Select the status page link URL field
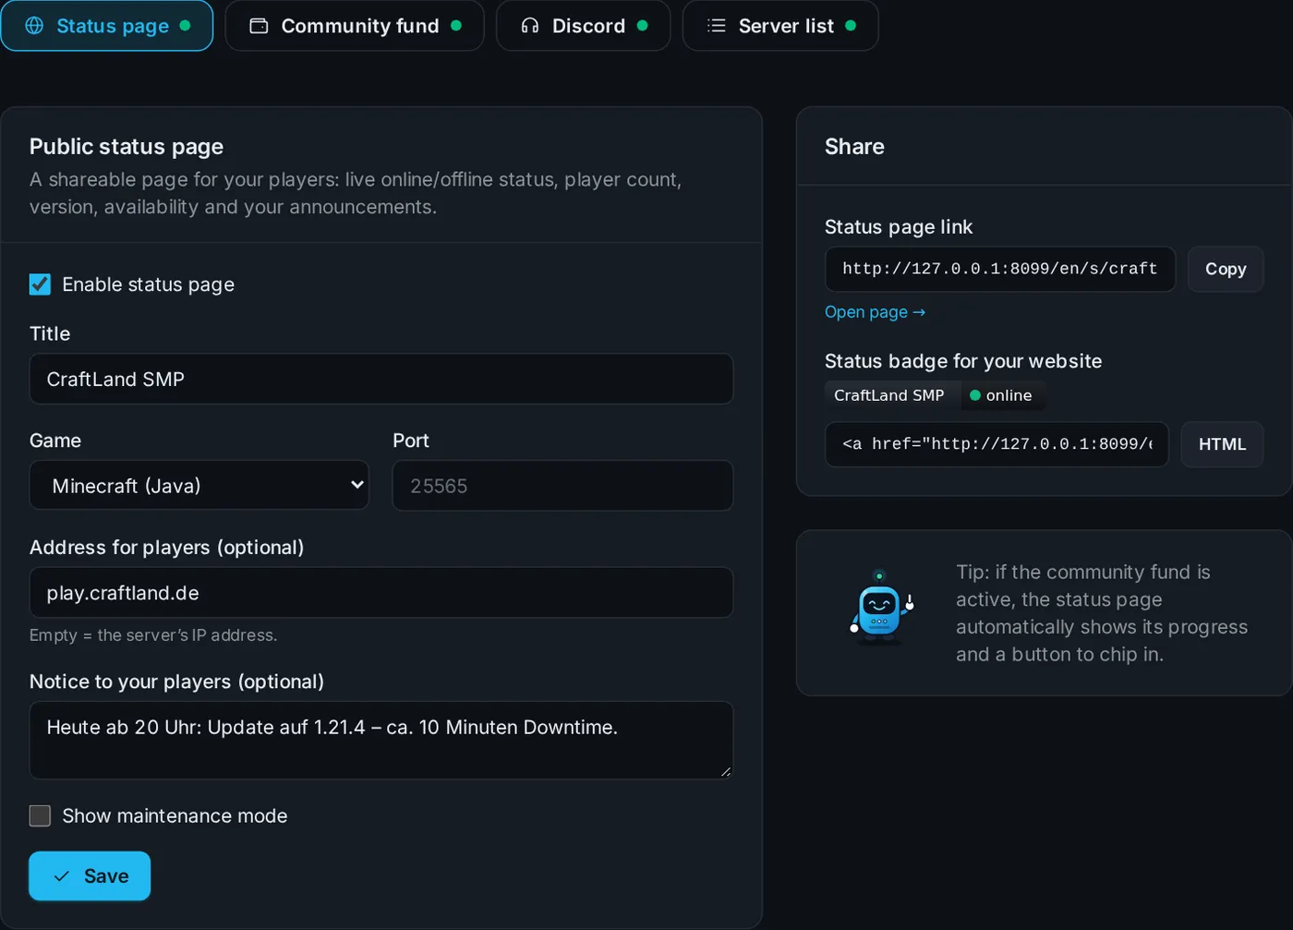 (1000, 269)
